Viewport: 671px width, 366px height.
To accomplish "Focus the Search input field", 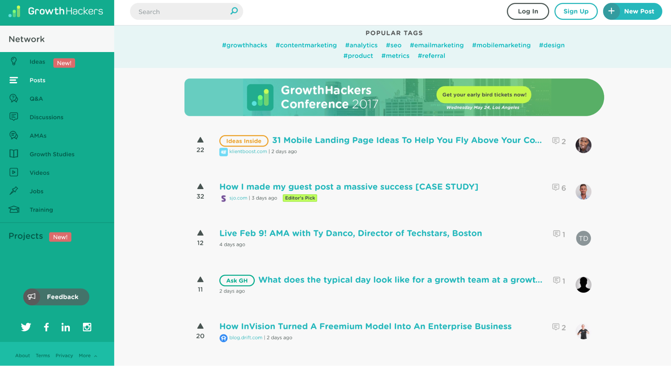I will [186, 11].
